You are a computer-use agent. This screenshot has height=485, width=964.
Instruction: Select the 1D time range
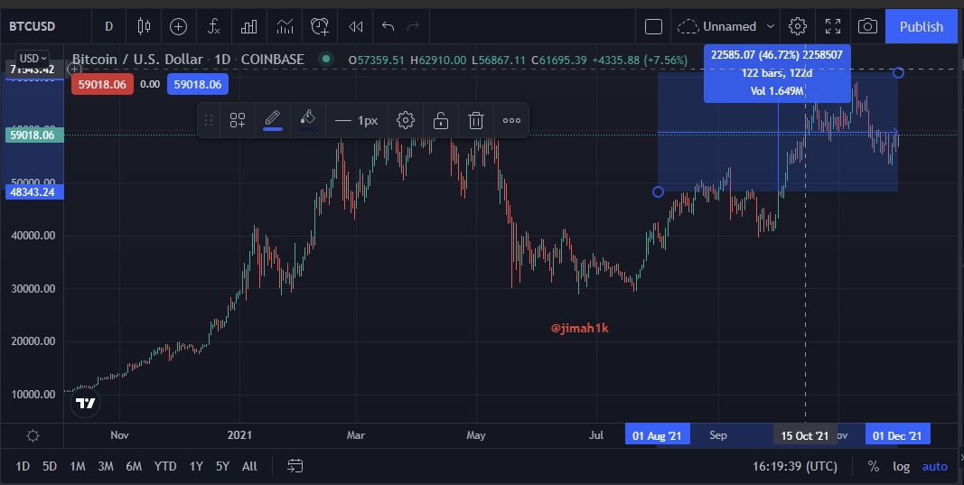click(x=23, y=467)
